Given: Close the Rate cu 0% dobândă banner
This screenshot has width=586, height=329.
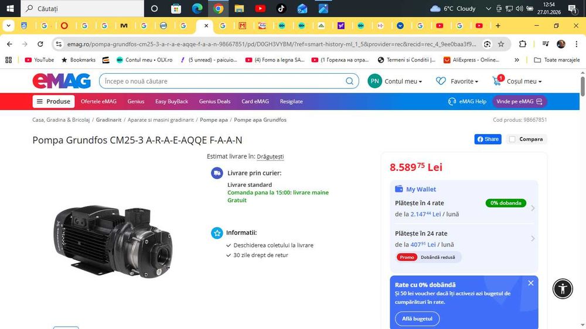Looking at the screenshot, I should (x=531, y=283).
